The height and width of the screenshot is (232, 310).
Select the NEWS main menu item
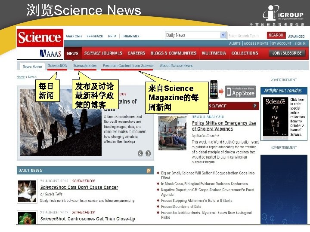pos(73,53)
